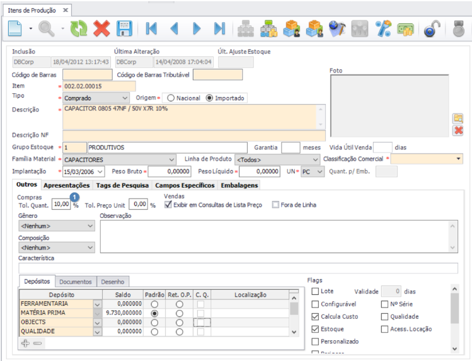Click the green refresh arrows icon
The width and height of the screenshot is (472, 361).
79,28
